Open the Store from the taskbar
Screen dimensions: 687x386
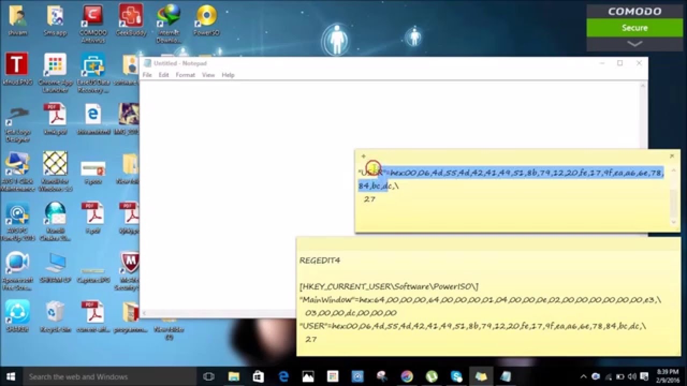point(259,376)
